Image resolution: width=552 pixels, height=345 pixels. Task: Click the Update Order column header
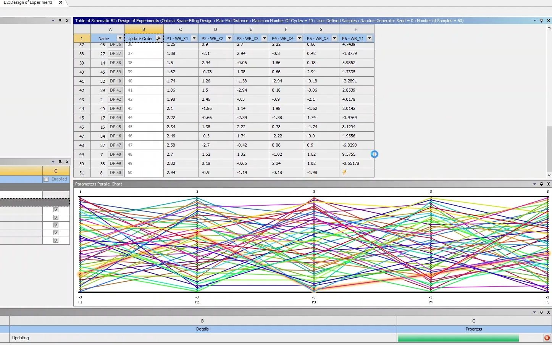(x=140, y=38)
